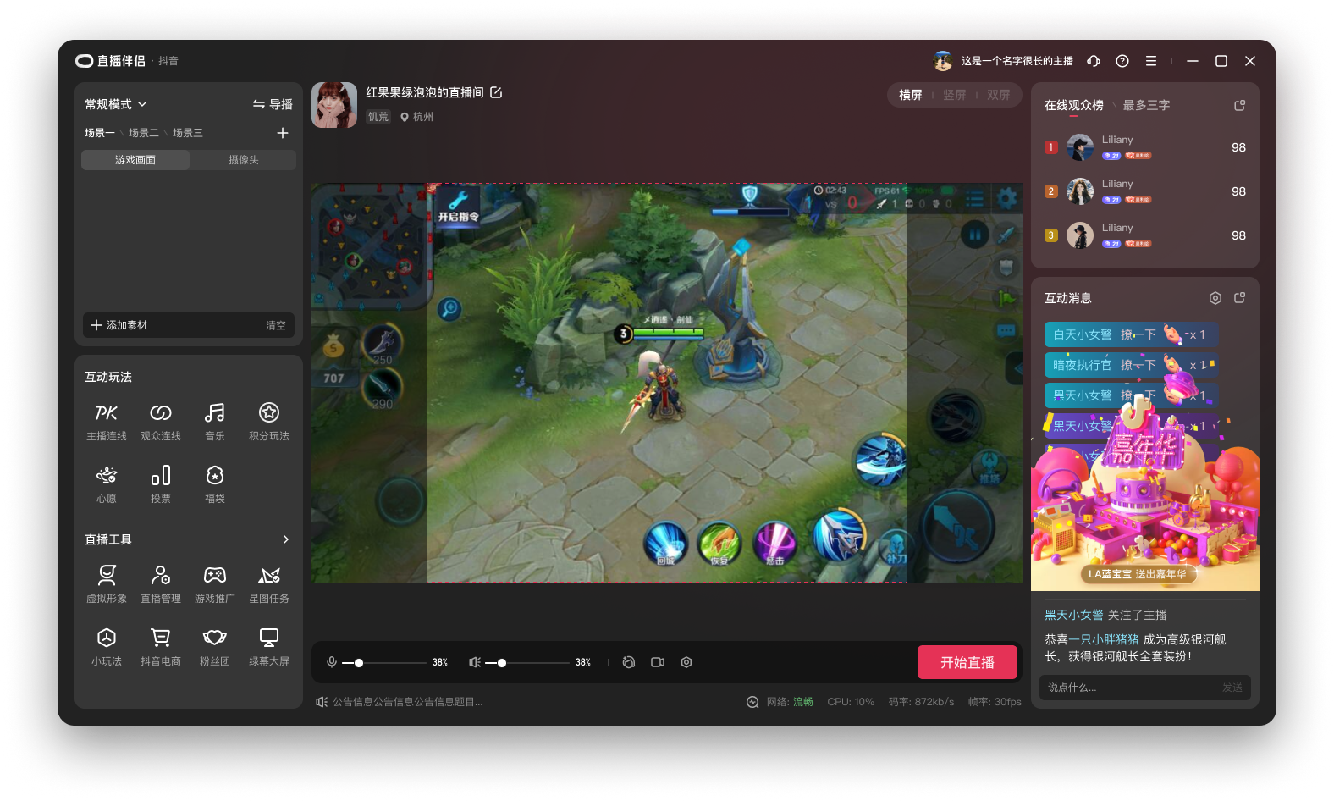Open 互动消息 settings icon
The width and height of the screenshot is (1334, 801).
point(1215,298)
